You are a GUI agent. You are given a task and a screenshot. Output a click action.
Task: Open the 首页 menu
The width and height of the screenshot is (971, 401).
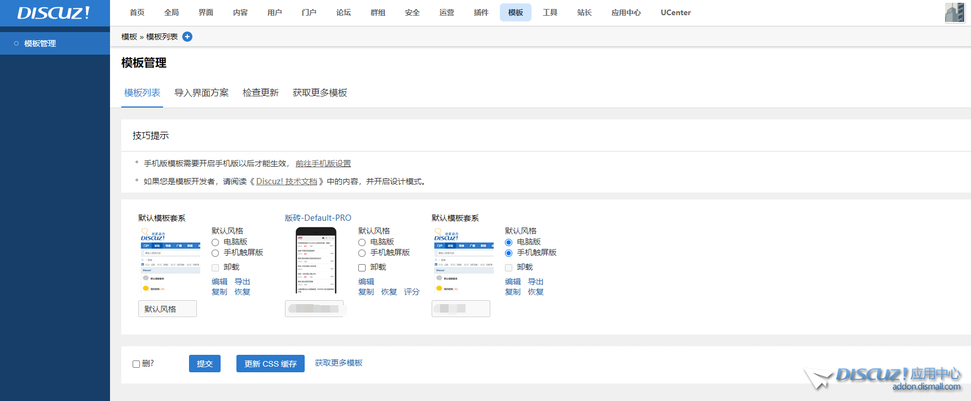pos(137,12)
